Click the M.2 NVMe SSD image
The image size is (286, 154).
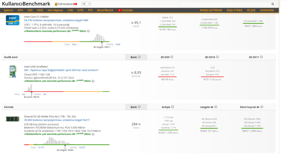13,119
